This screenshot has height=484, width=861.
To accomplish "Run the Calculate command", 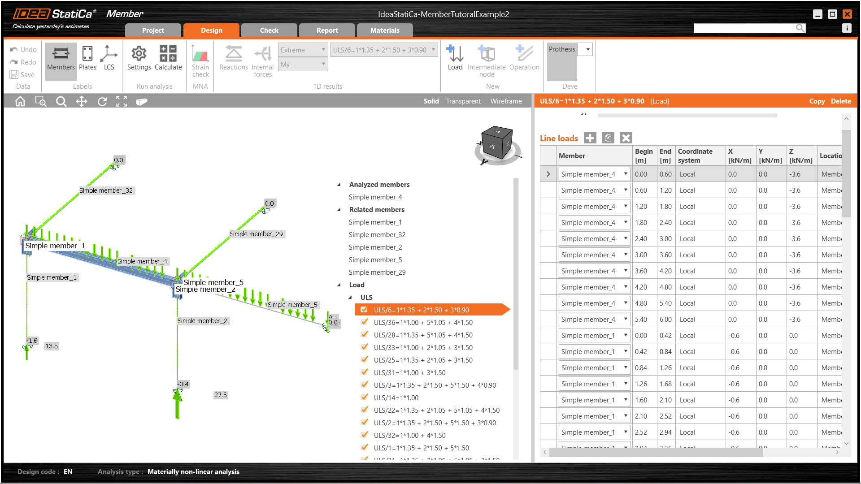I will (168, 58).
